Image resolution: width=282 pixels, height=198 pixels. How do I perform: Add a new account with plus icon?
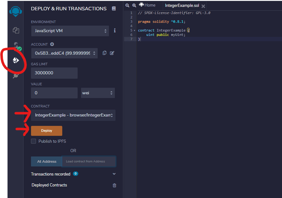pyautogui.click(x=52, y=44)
